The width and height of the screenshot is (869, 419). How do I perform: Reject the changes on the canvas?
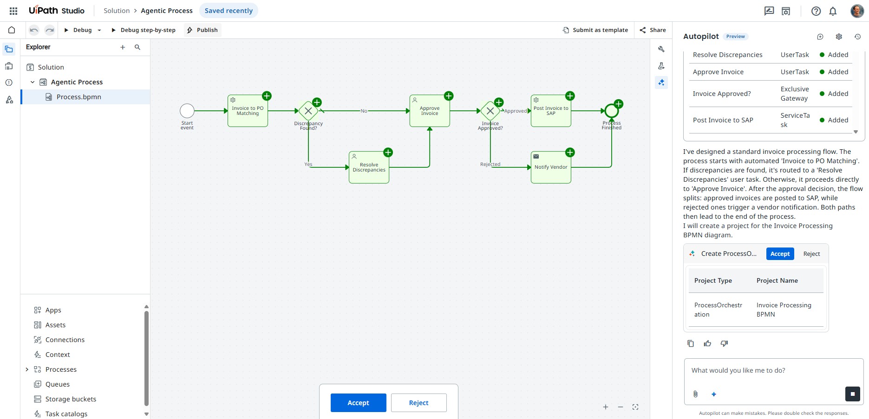click(419, 403)
